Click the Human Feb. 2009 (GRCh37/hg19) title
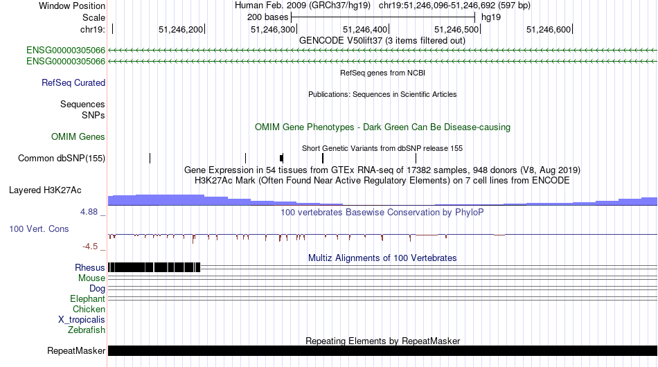Screen dimensions: 658x367 [303, 6]
